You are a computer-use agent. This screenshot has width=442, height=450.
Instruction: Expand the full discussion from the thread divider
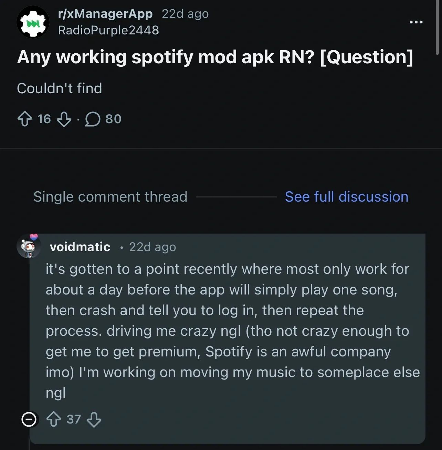point(346,196)
